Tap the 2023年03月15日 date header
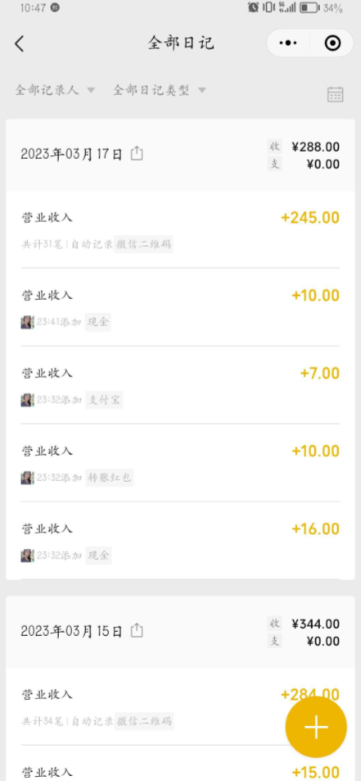361x781 pixels. pos(71,632)
